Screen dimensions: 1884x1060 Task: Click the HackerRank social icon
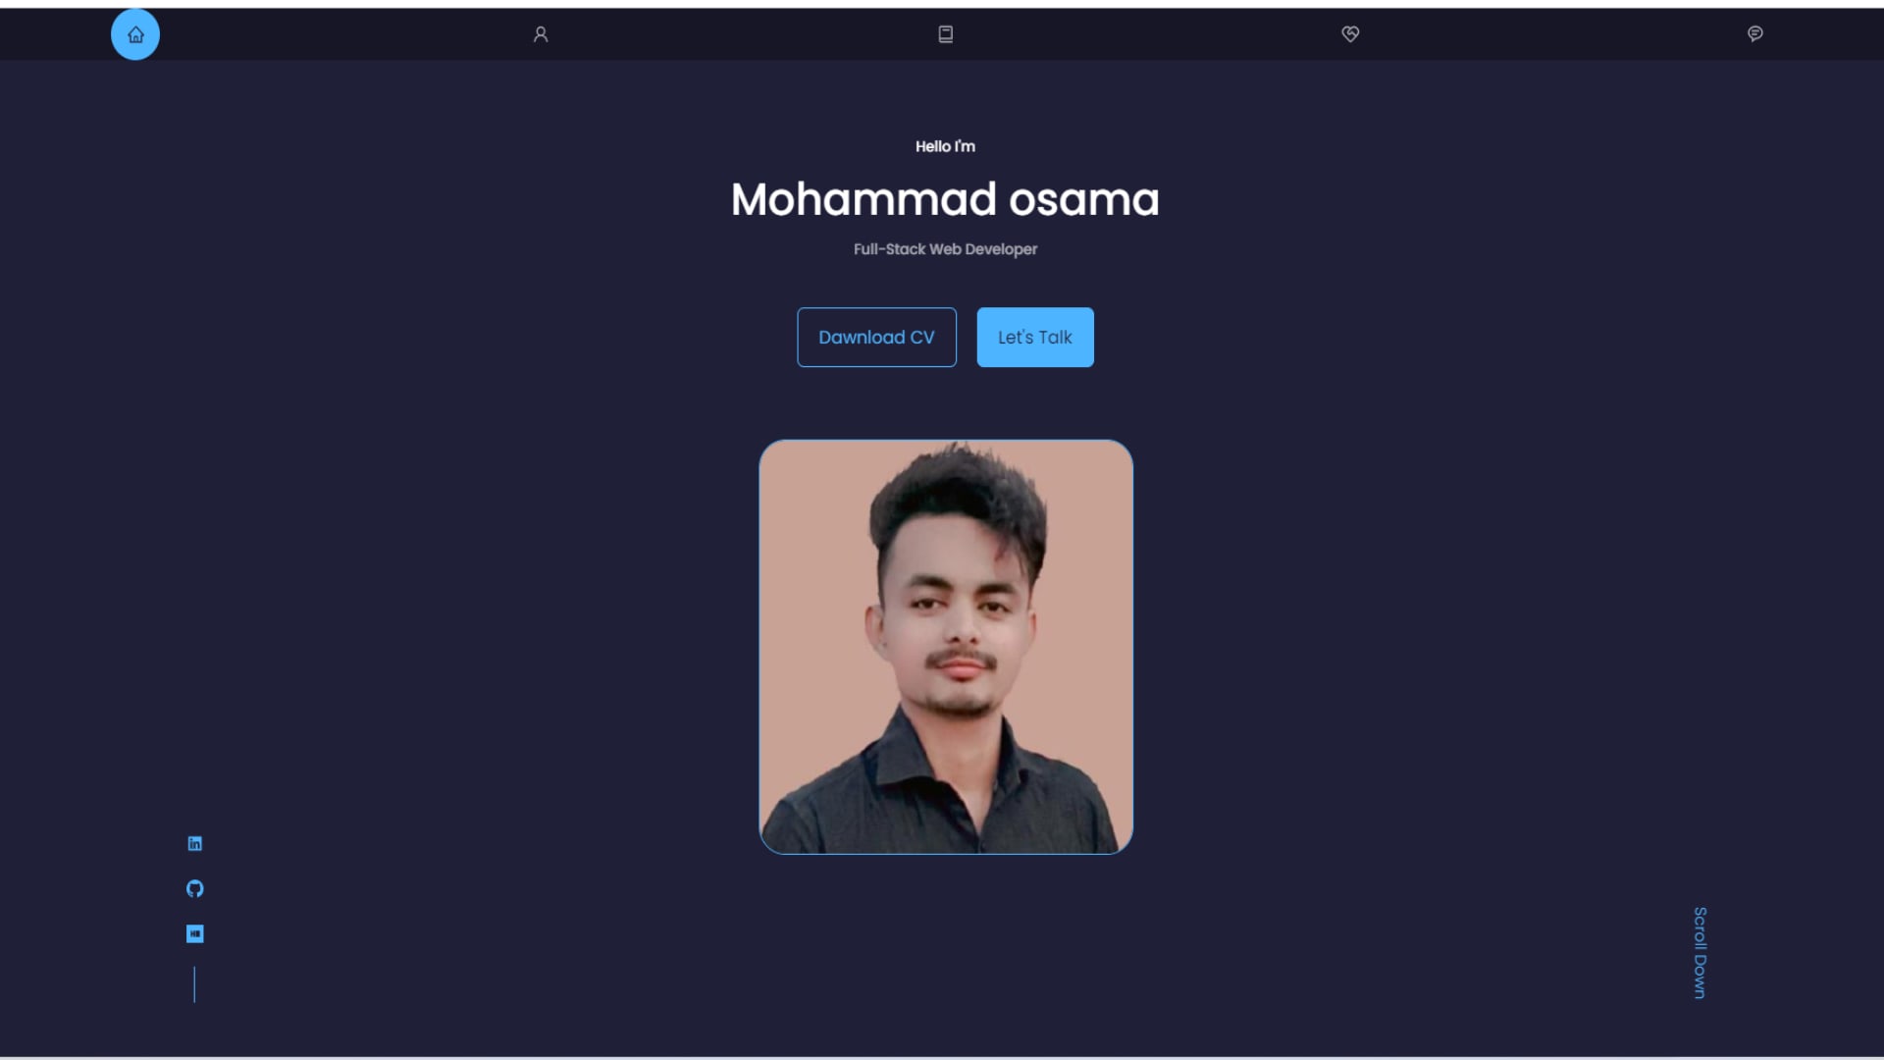(x=195, y=933)
